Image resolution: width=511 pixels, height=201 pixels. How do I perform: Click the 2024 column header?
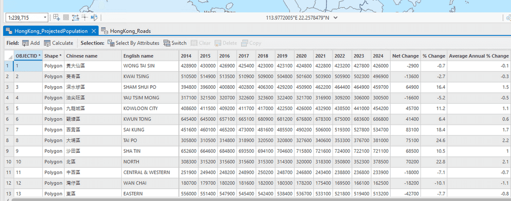tap(378, 56)
